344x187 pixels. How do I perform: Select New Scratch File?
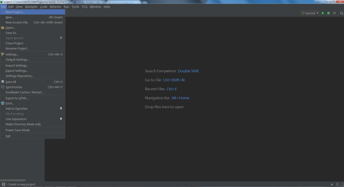33,22
